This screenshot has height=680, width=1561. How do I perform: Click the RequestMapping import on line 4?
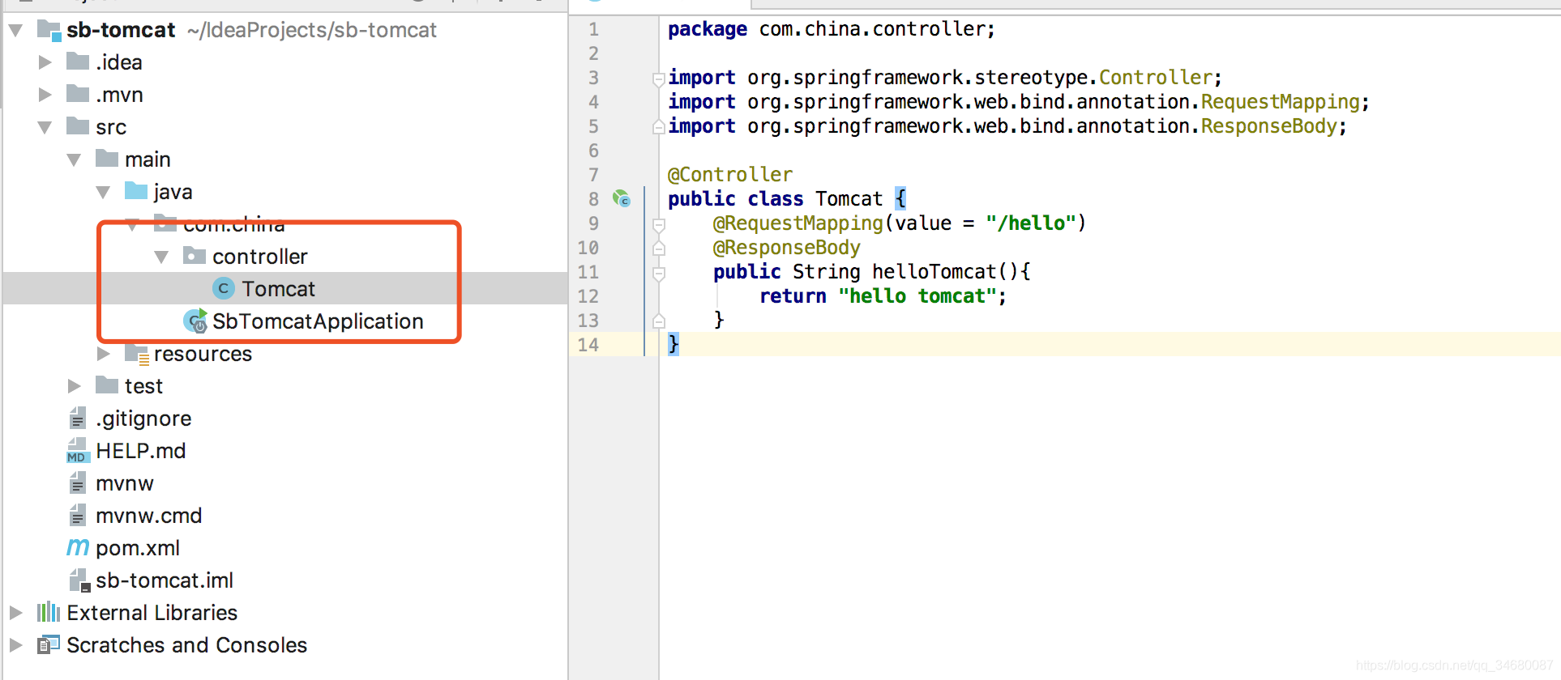(1281, 102)
